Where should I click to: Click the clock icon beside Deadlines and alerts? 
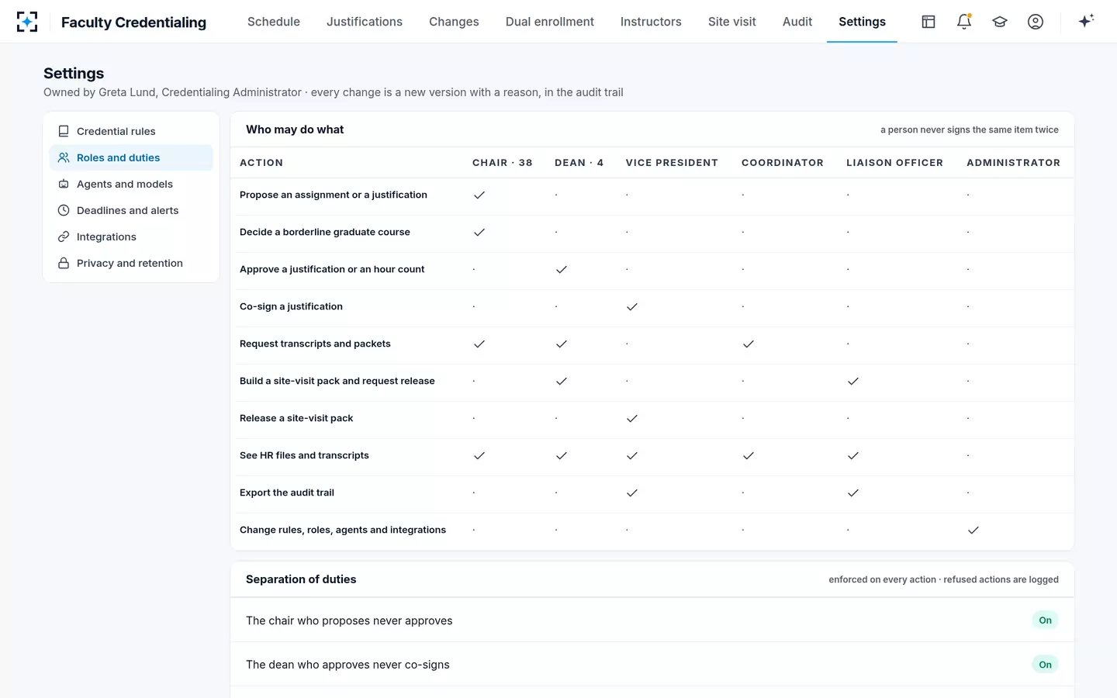pos(64,210)
